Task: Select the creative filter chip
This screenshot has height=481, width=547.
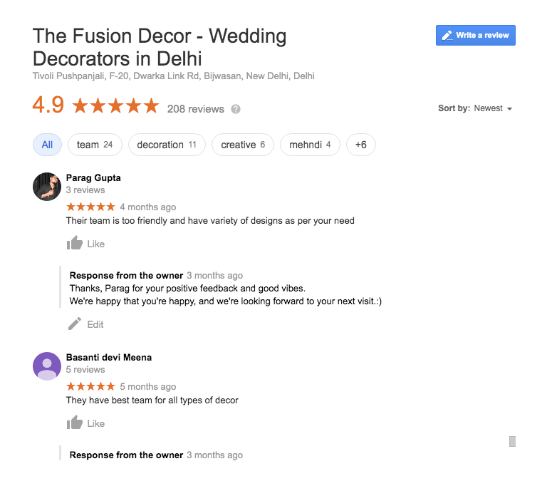Action: (x=242, y=145)
